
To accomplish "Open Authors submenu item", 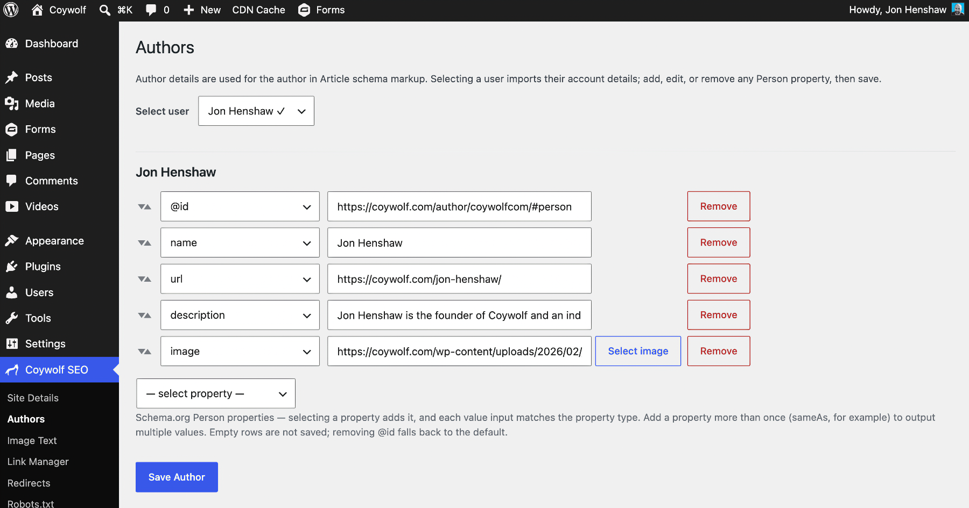I will [x=26, y=419].
